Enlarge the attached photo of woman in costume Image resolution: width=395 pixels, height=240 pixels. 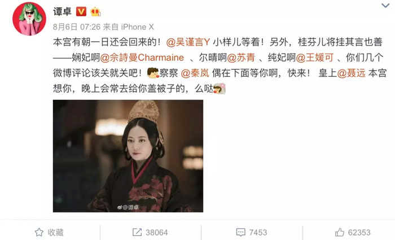[128, 156]
